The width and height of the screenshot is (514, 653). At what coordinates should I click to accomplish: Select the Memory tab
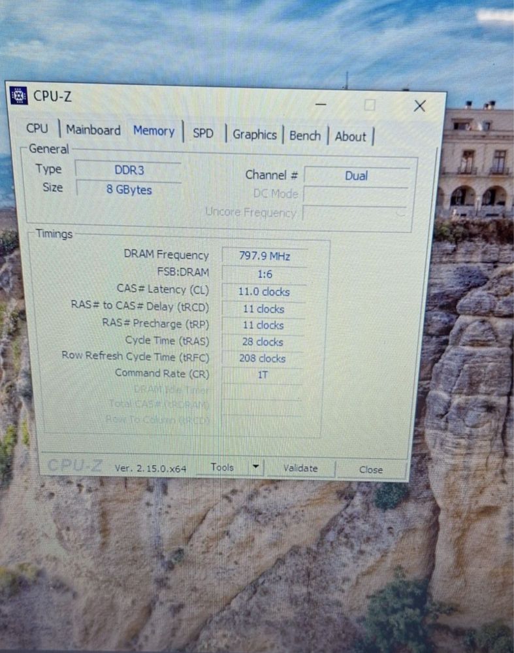pyautogui.click(x=153, y=131)
